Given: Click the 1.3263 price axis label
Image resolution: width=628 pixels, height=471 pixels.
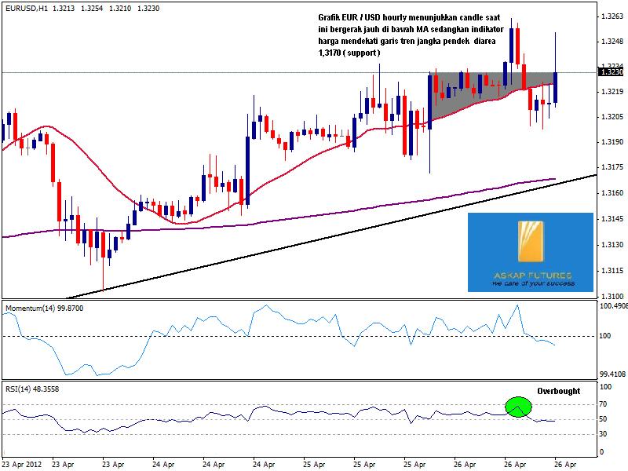Looking at the screenshot, I should (x=610, y=16).
